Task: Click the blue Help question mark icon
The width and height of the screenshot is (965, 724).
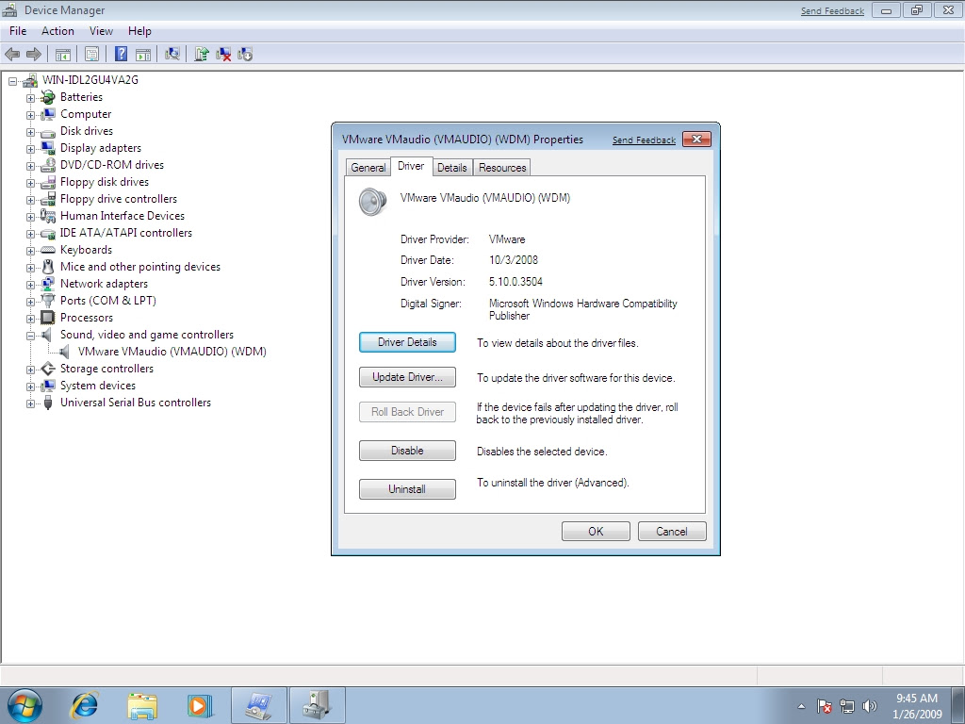Action: [x=122, y=54]
